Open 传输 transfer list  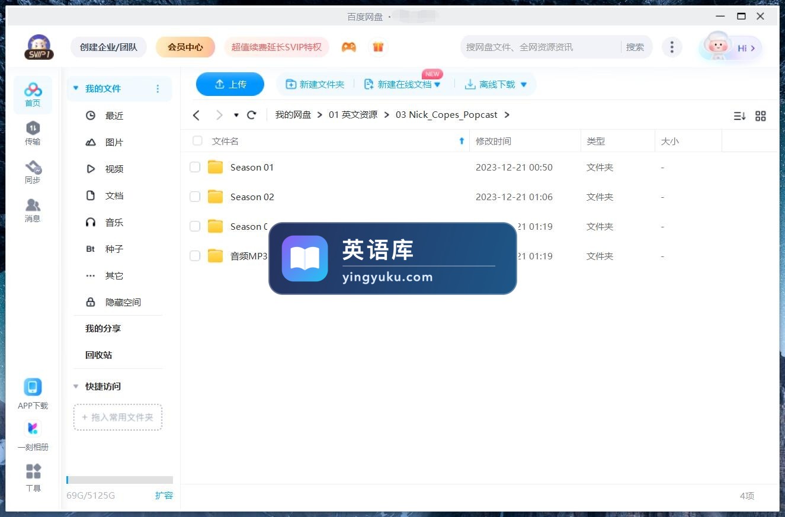(33, 133)
